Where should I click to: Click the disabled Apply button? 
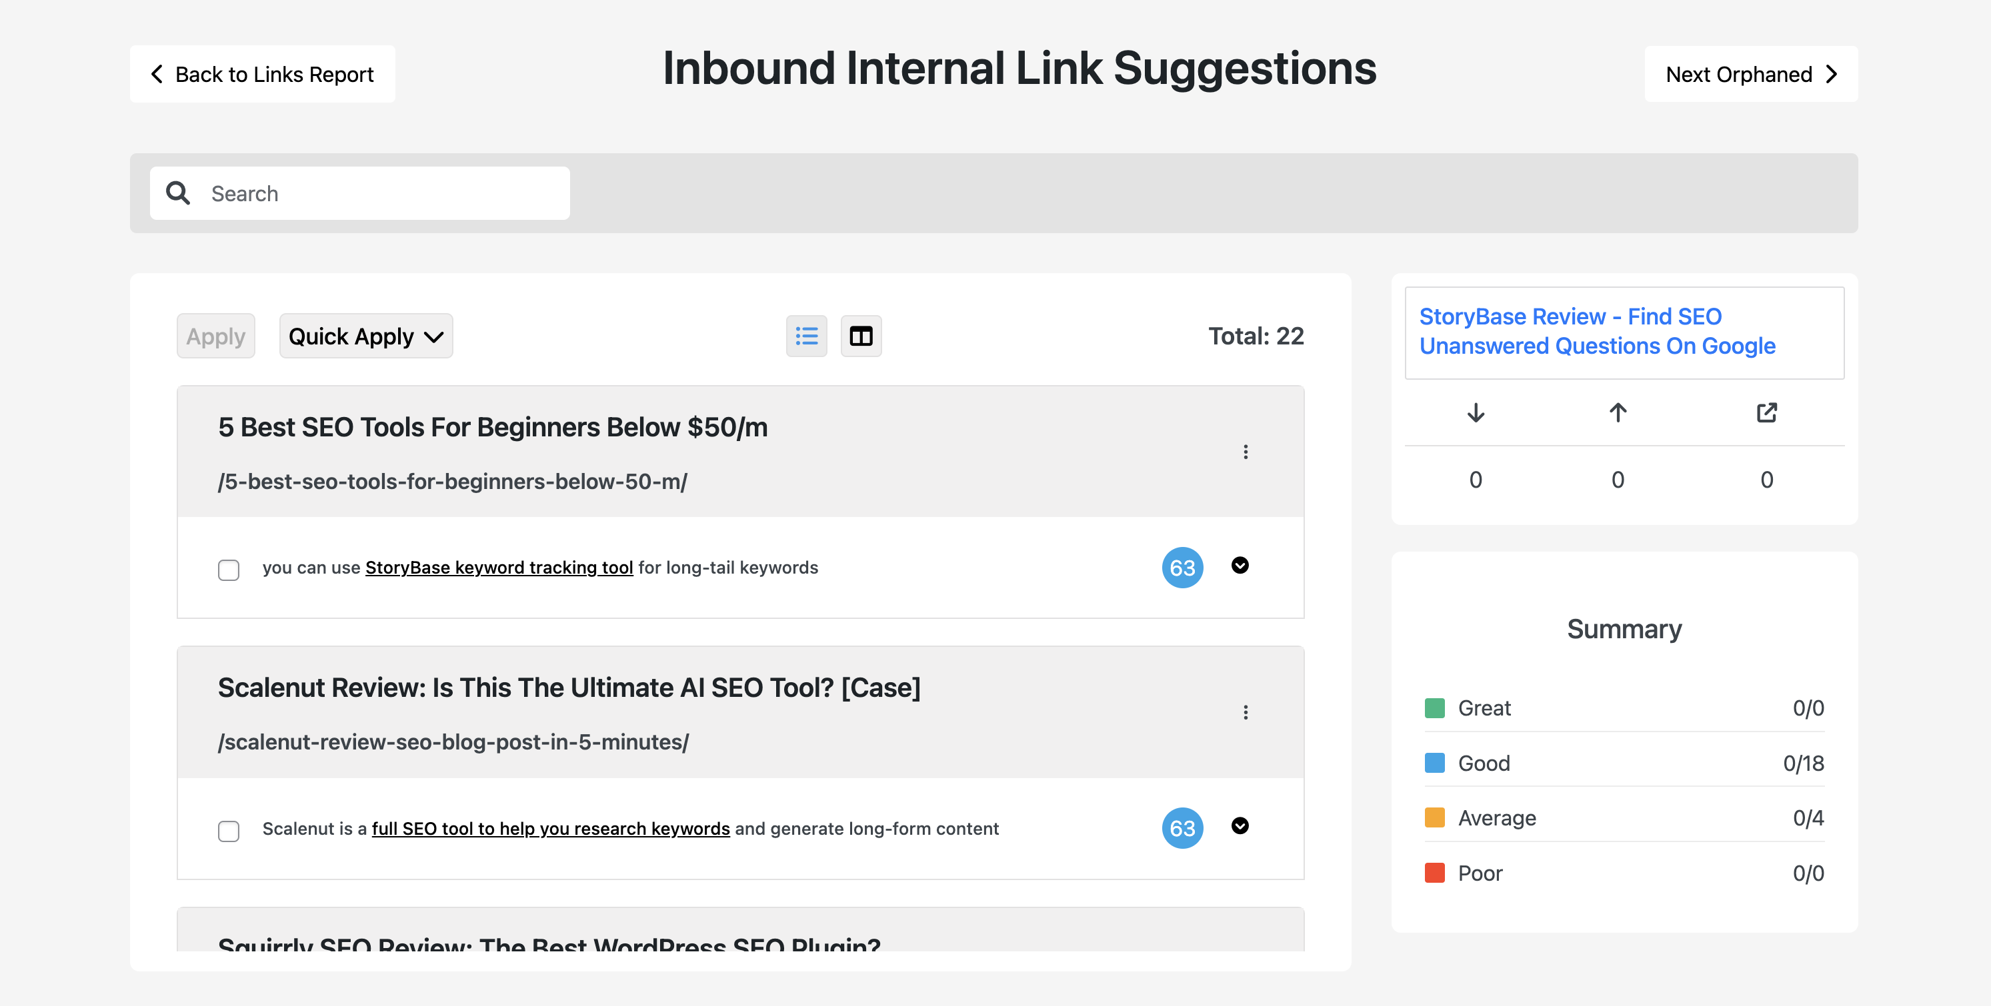[x=215, y=336]
